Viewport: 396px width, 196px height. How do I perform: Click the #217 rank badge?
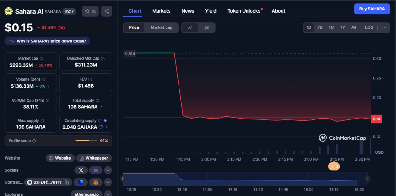(x=69, y=11)
